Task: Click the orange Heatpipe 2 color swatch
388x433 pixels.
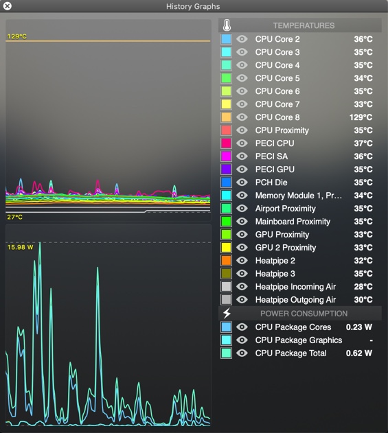Action: (x=226, y=260)
